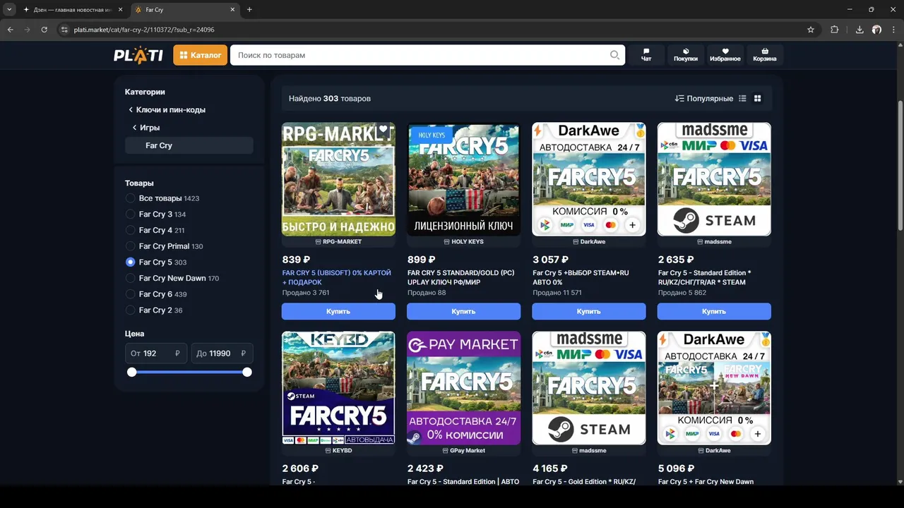Click the madssme seller link in first row
The height and width of the screenshot is (508, 904).
[714, 242]
